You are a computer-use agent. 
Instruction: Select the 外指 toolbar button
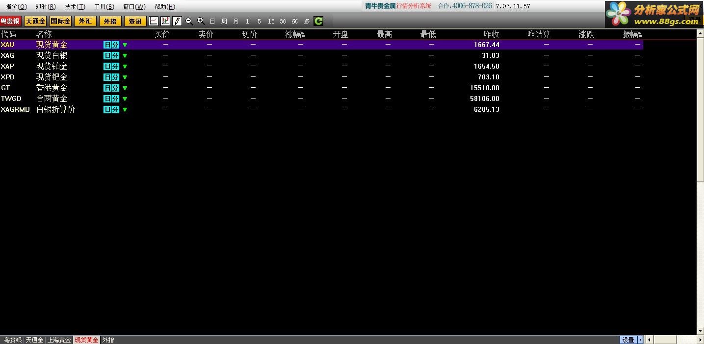pyautogui.click(x=110, y=21)
